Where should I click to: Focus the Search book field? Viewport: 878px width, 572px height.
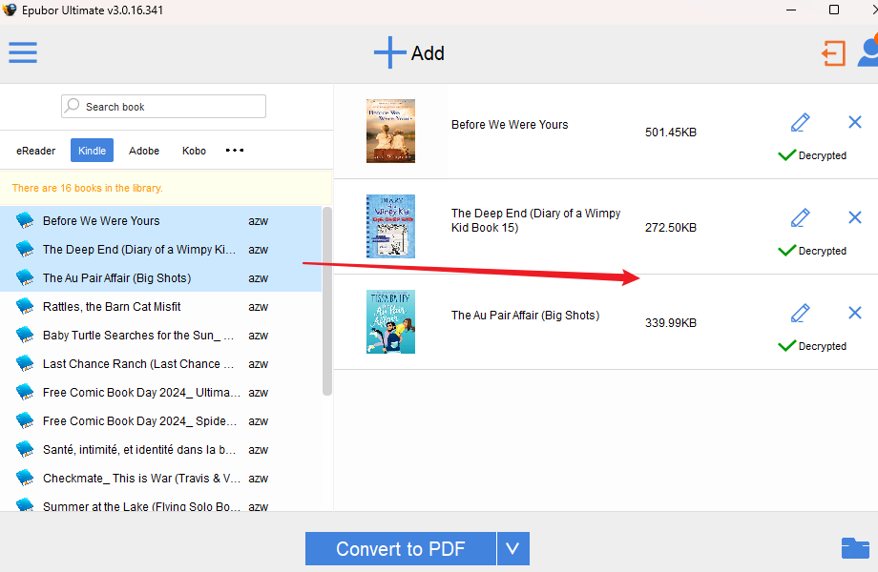pos(163,106)
